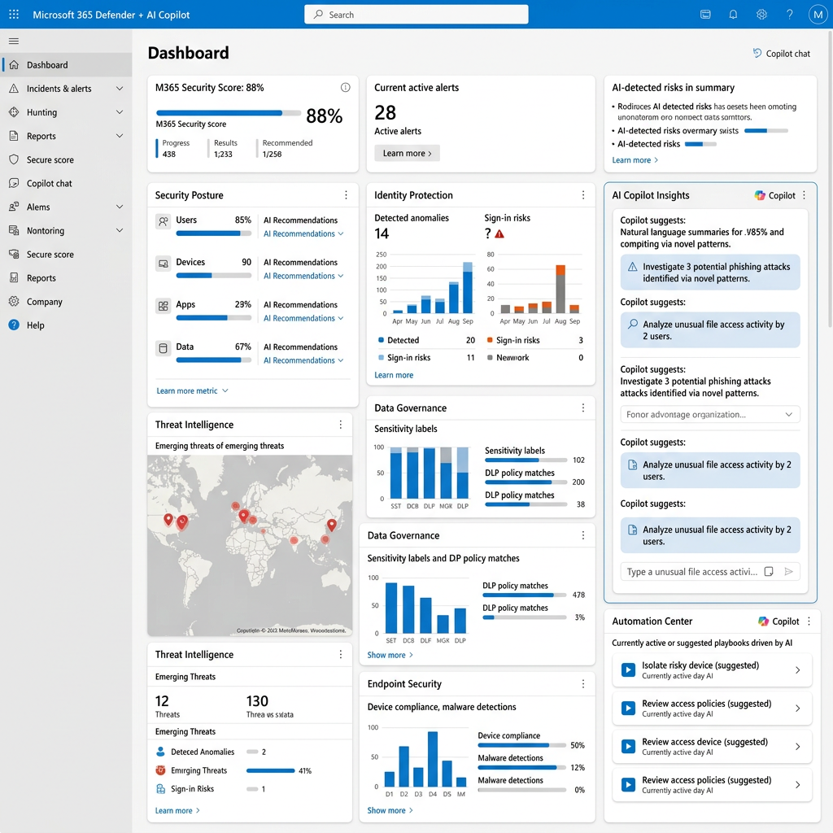Screen dimensions: 833x833
Task: Expand the Hunting sidebar section
Action: click(120, 112)
